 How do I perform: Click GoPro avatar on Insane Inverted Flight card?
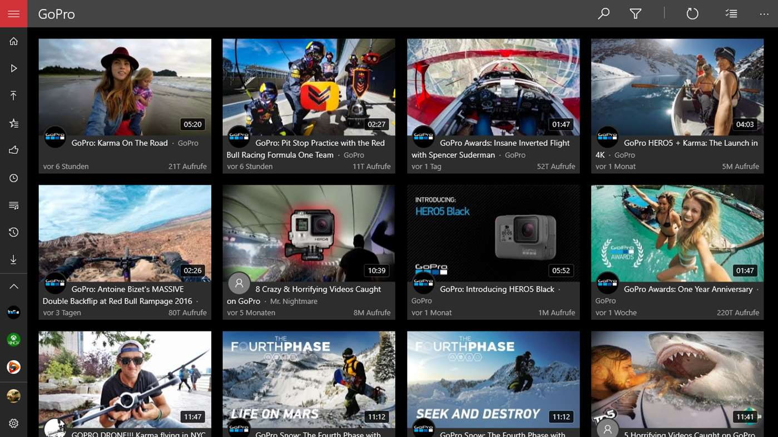(423, 137)
